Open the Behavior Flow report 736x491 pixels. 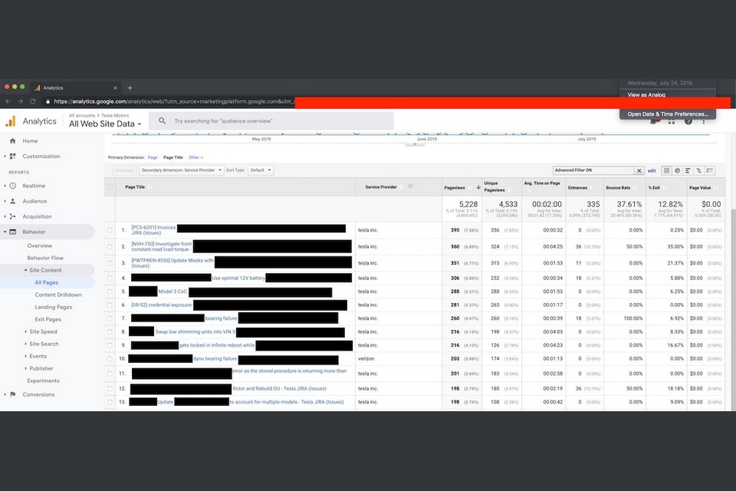click(x=45, y=258)
